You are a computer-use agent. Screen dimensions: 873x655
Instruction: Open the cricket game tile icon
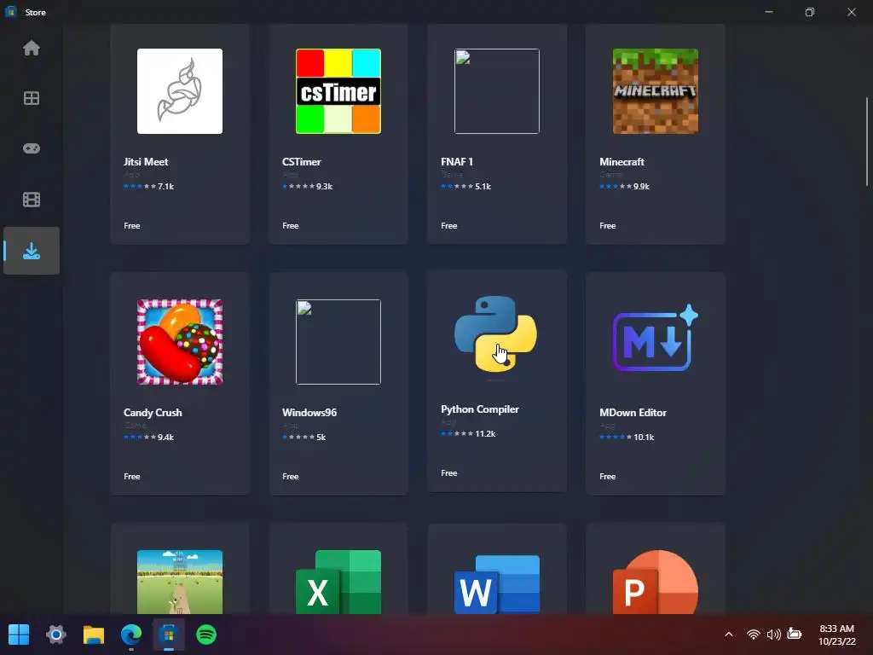coord(180,582)
